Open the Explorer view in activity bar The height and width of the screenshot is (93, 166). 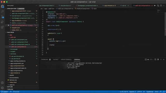click(2, 6)
